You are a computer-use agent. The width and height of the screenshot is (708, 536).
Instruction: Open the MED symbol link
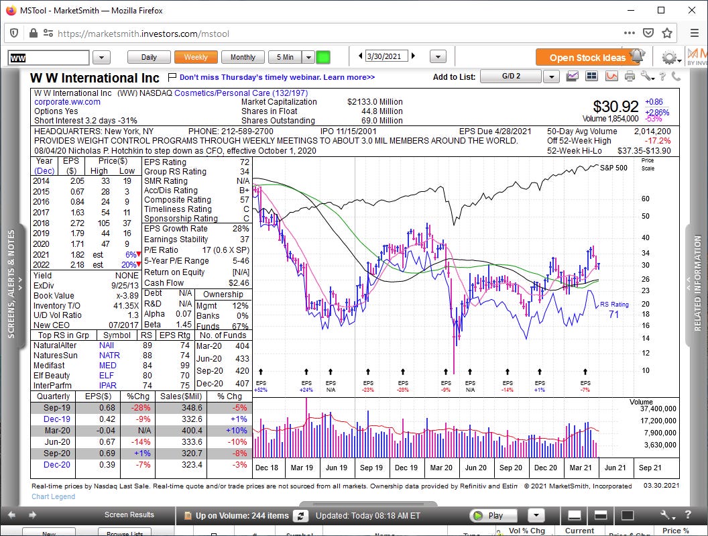point(107,366)
